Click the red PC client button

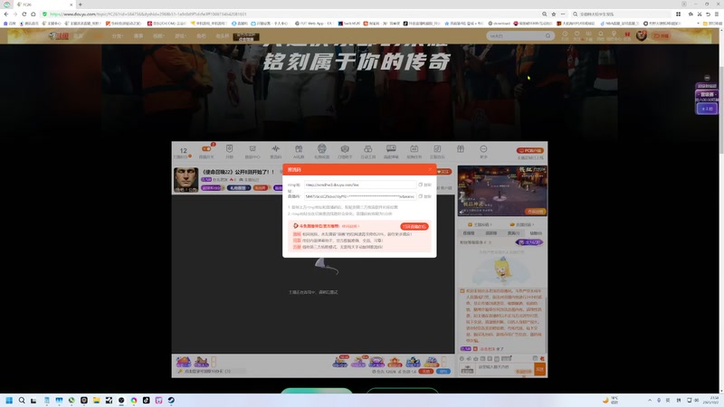530,150
